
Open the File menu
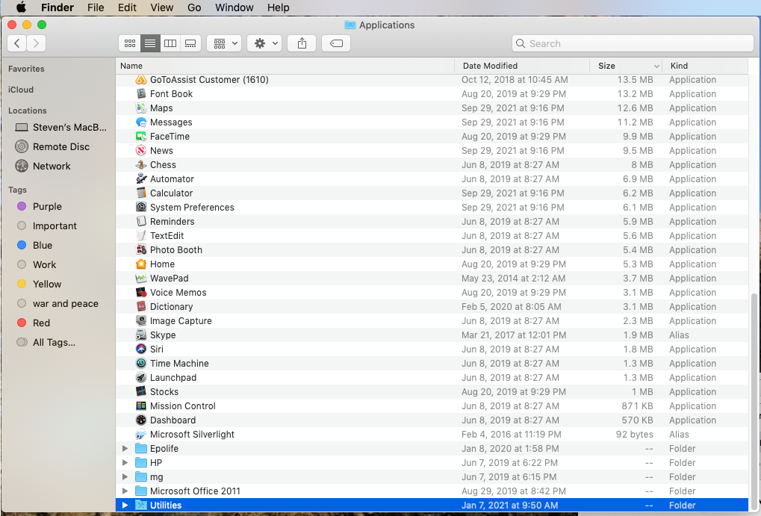coord(96,7)
